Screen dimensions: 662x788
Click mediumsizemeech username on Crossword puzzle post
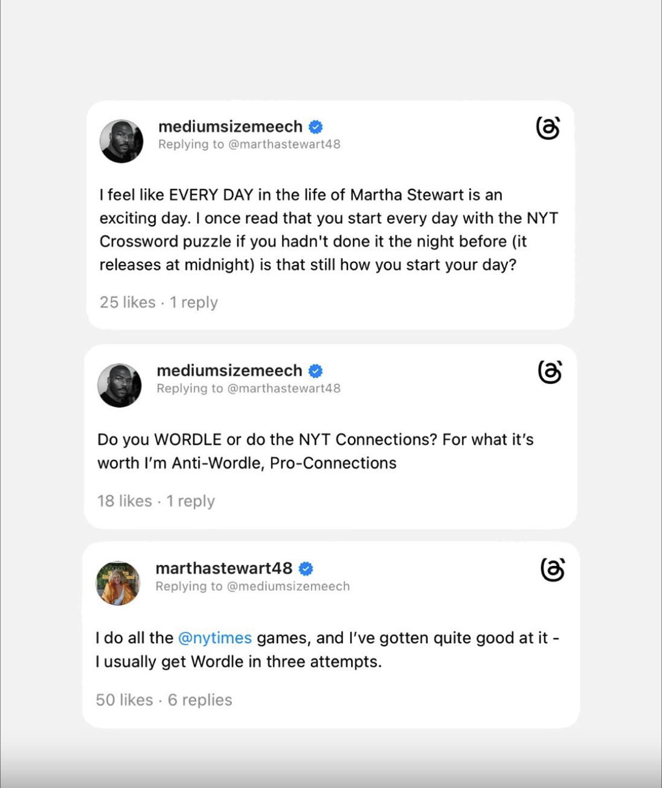[x=230, y=127]
